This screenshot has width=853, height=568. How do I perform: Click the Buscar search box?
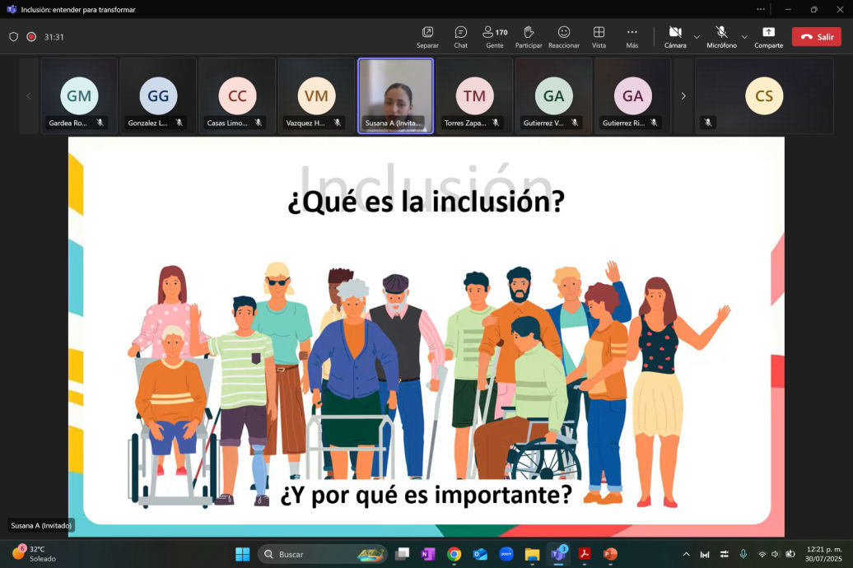[x=321, y=554]
